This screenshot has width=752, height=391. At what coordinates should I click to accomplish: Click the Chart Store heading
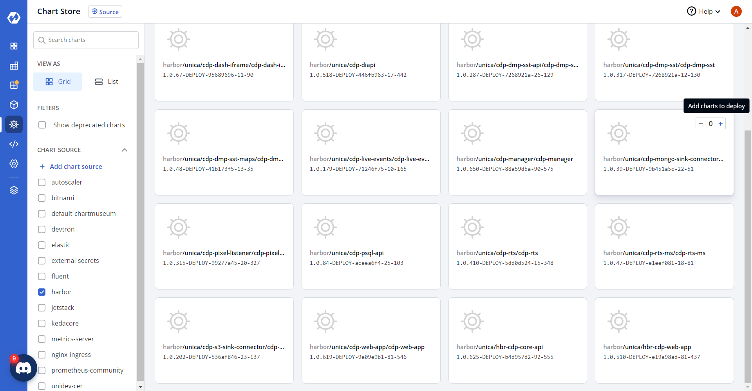coord(59,11)
